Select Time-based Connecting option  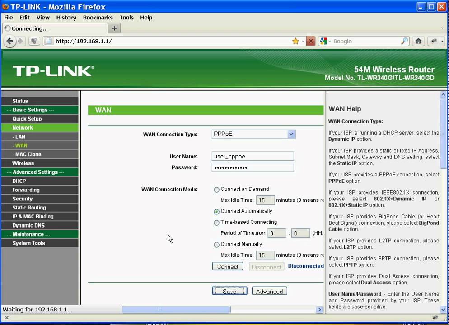[217, 223]
